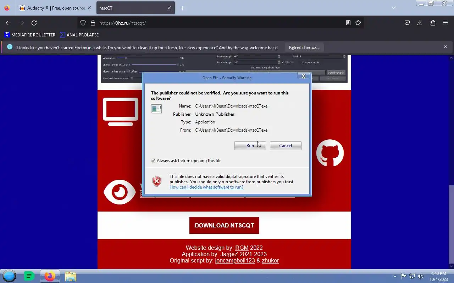The width and height of the screenshot is (454, 283).
Task: Close the Open File Security Warning dialog
Action: 303,76
